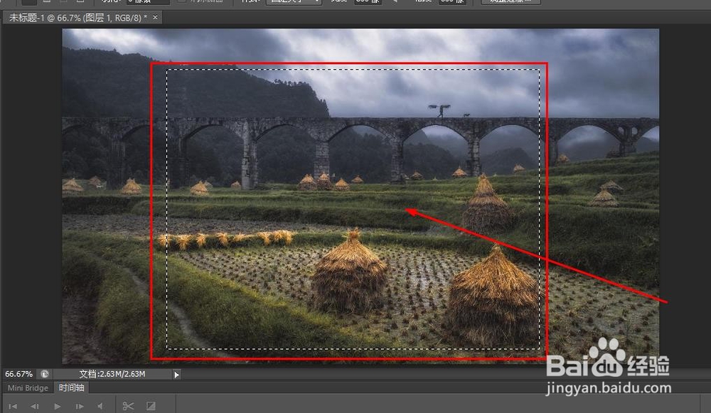Click the 66.67% zoom level field
This screenshot has height=413, width=711.
(18, 374)
